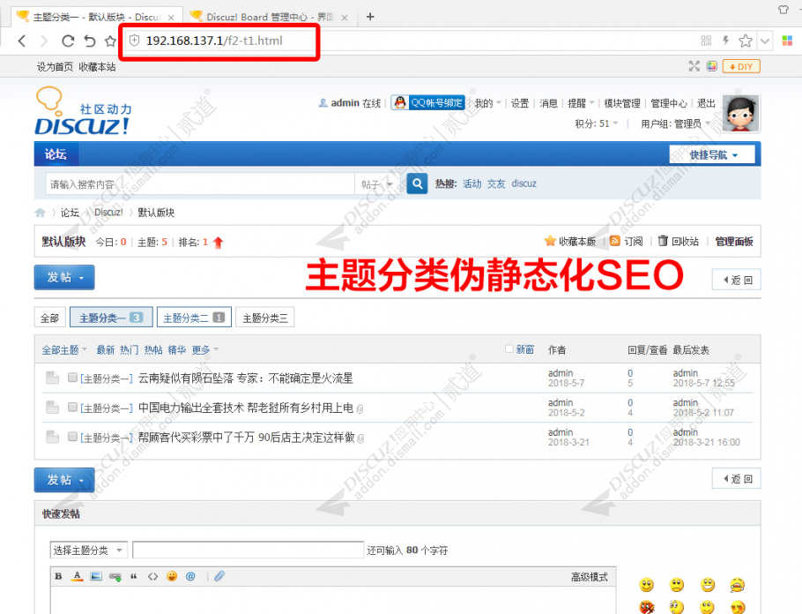Expand the 全部主题 filter dropdown
This screenshot has height=614, width=802.
coord(64,350)
